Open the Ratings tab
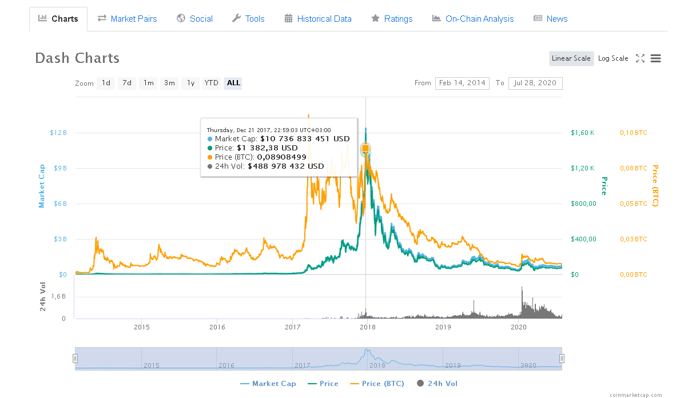 coord(392,19)
